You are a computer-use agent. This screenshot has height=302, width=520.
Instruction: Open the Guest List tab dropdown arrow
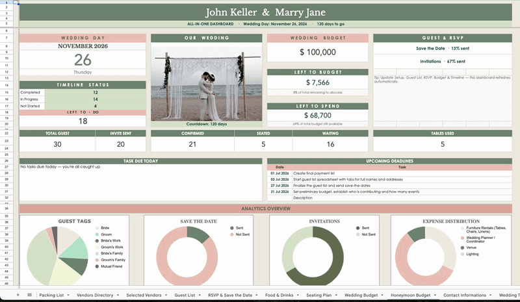(x=200, y=295)
